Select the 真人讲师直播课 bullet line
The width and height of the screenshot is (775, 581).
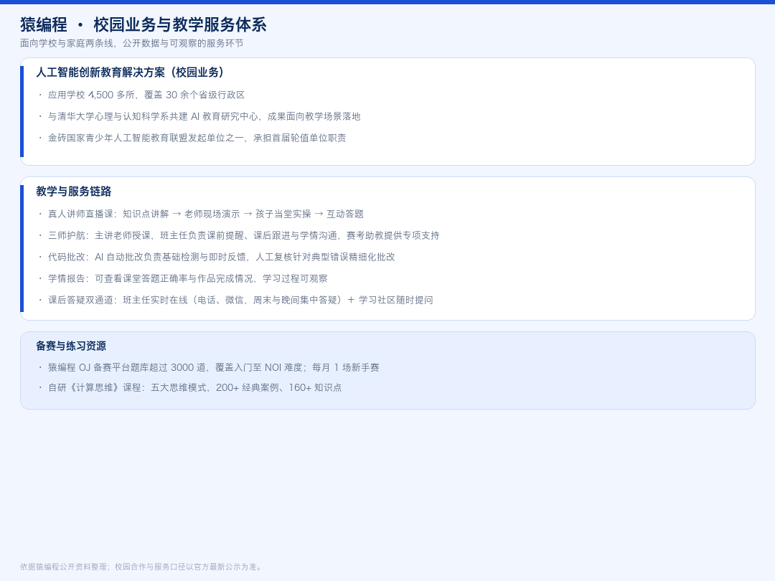coord(206,214)
